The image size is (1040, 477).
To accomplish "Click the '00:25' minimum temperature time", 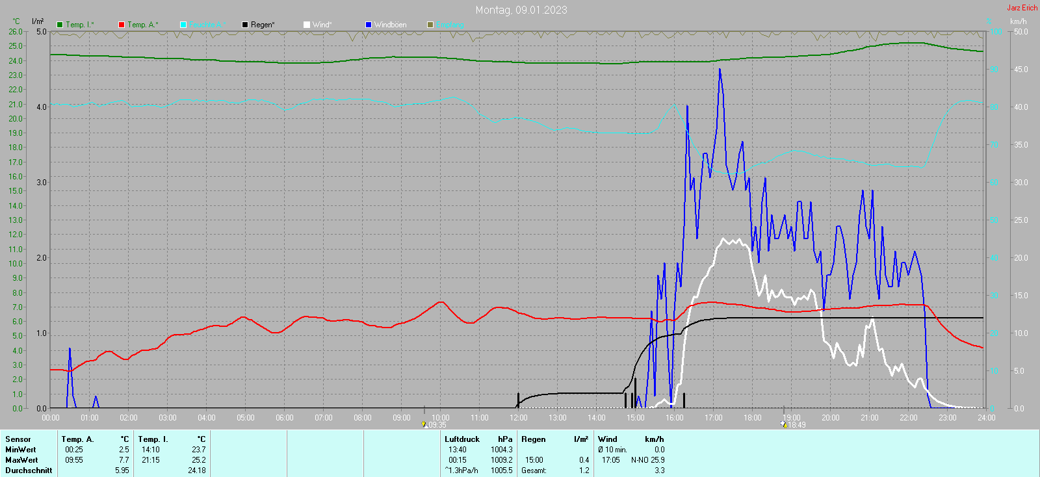I will pyautogui.click(x=74, y=450).
